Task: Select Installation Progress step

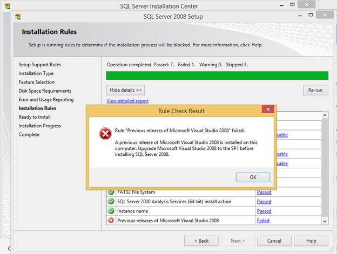Action: (40, 126)
